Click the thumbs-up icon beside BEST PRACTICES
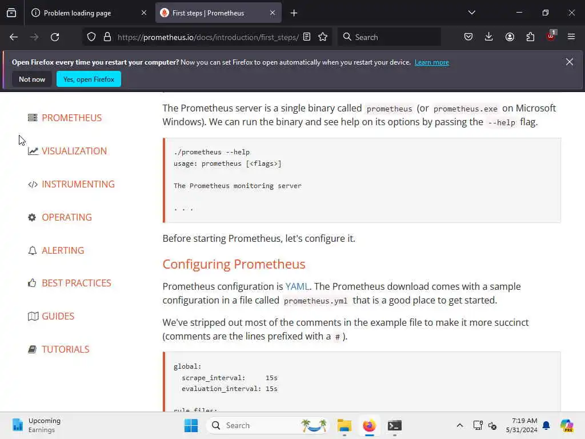The height and width of the screenshot is (439, 585). [32, 284]
